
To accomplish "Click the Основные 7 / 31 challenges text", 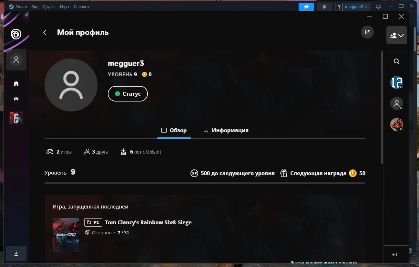I will [107, 233].
